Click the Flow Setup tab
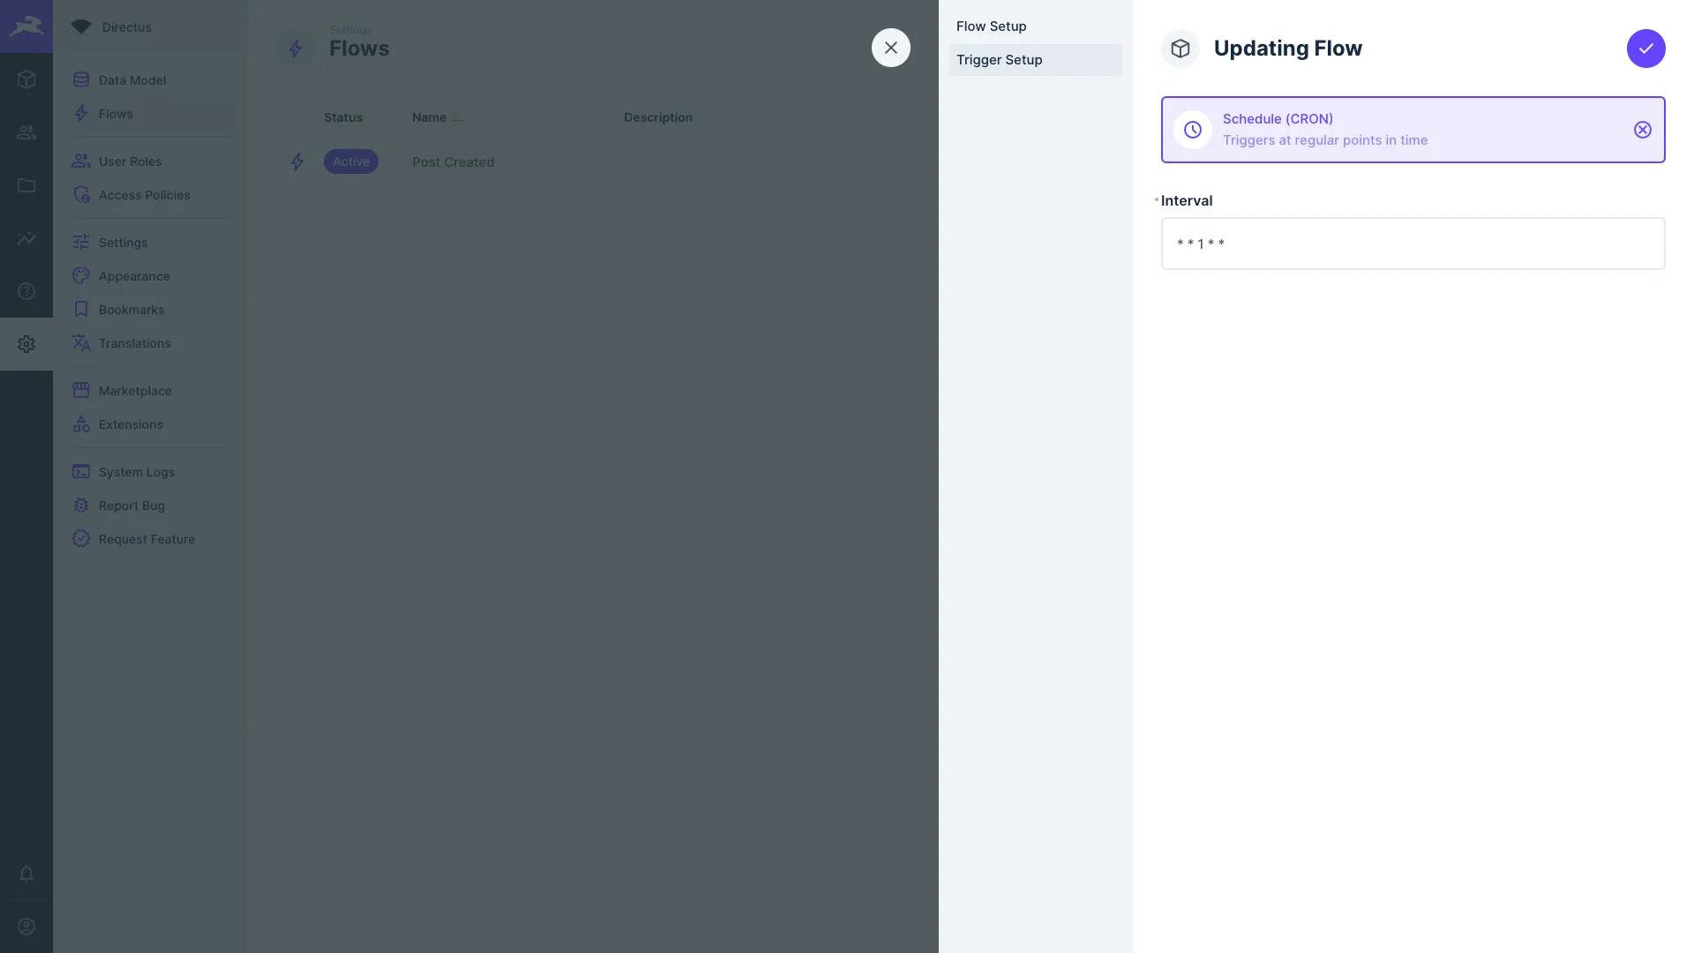Screen dimensions: 1694x953 point(992,26)
